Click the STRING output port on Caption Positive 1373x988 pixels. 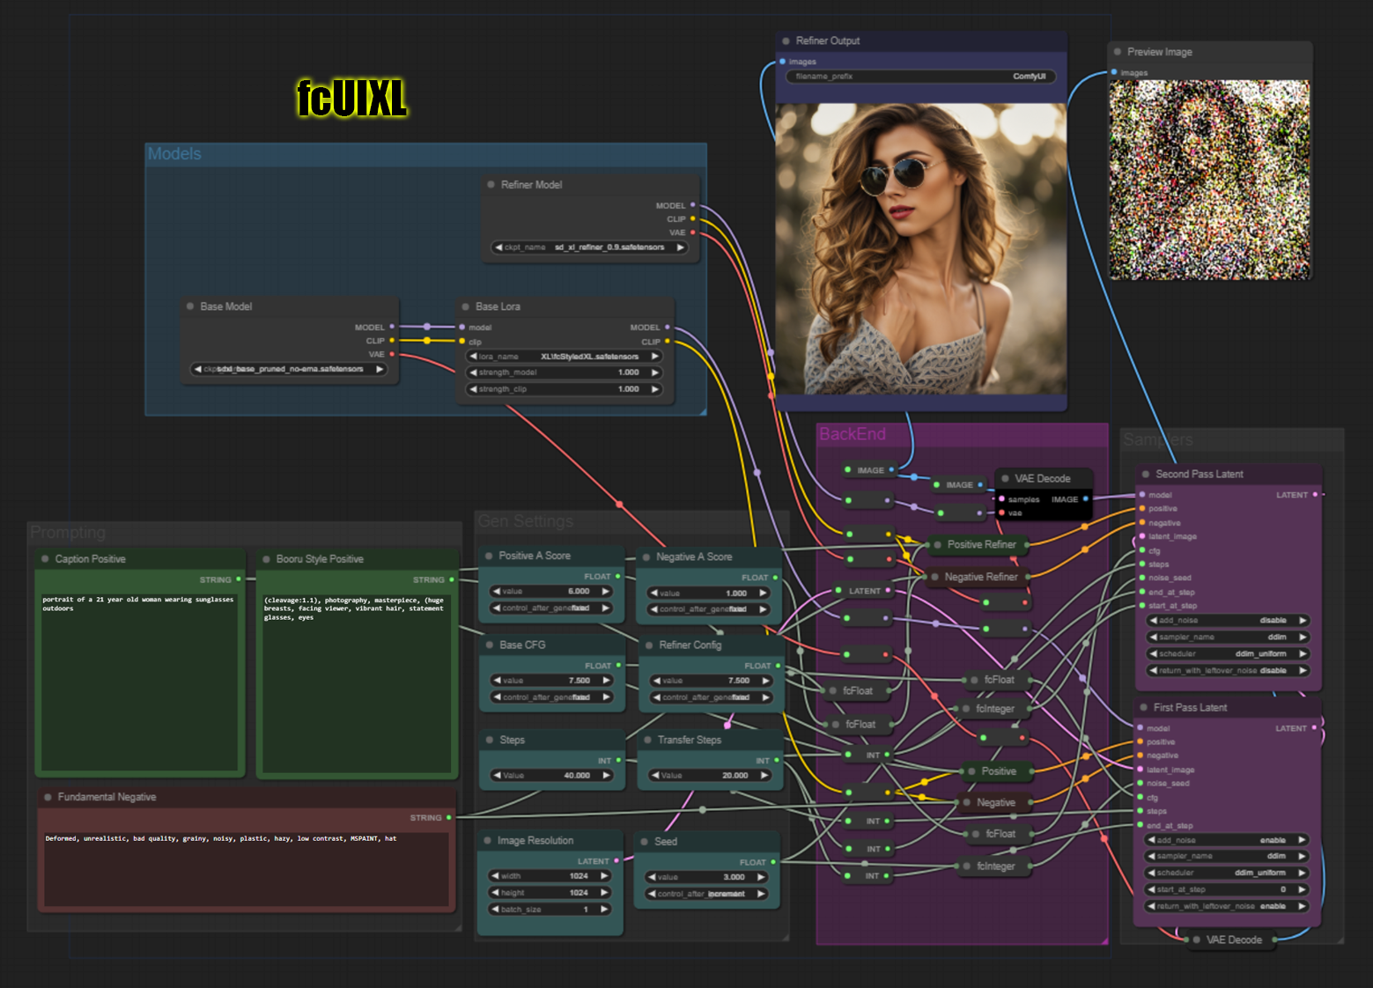pyautogui.click(x=239, y=579)
